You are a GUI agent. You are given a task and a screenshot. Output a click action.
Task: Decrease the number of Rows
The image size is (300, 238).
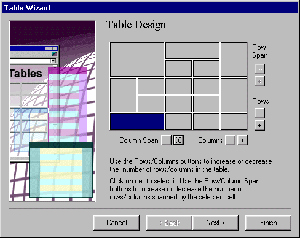[259, 113]
